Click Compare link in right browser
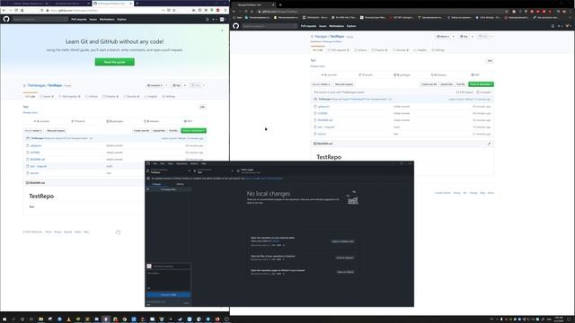The width and height of the screenshot is (575, 323). point(483,92)
